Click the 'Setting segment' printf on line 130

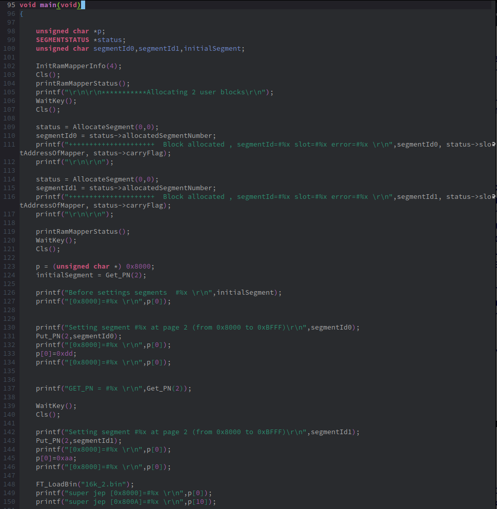[198, 328]
